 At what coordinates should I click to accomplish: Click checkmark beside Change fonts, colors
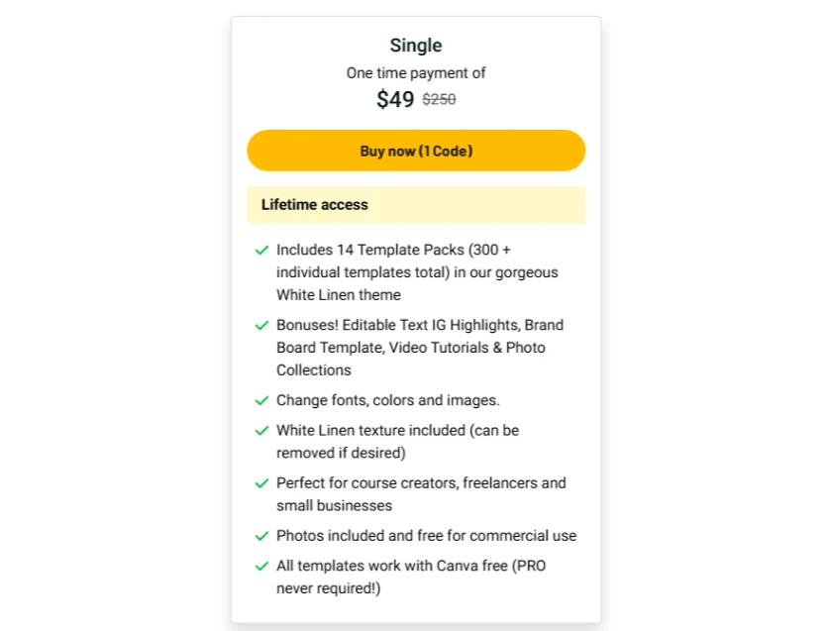click(x=262, y=400)
